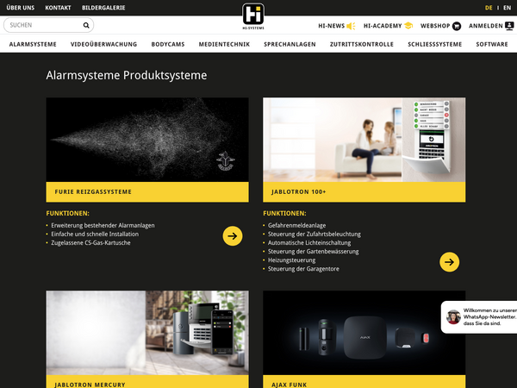Screen dimensions: 517x388
Task: Click the Jablotron Mercury title bar
Action: point(147,382)
